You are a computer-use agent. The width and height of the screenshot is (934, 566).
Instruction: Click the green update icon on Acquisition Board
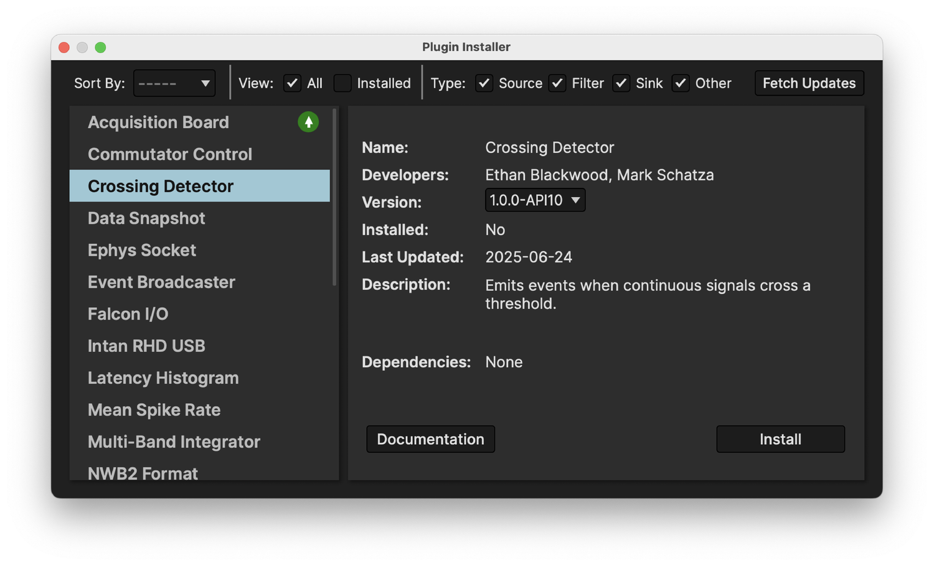pos(308,122)
